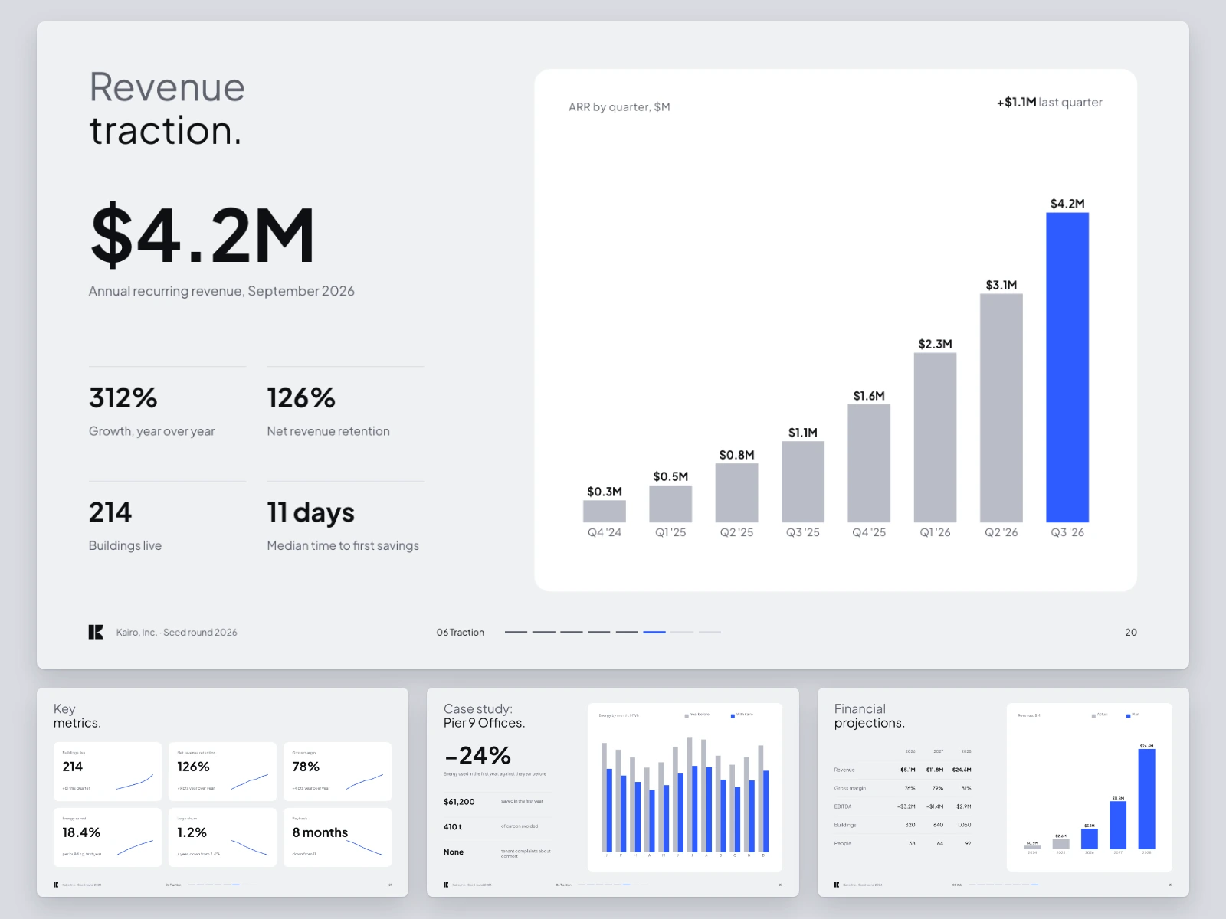The height and width of the screenshot is (919, 1226).
Task: Click the 'EBITDA' row label
Action: (843, 806)
